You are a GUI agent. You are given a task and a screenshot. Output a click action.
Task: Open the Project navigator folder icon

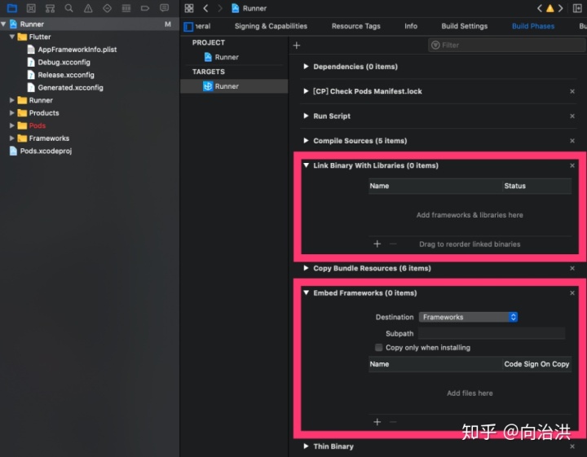(x=12, y=8)
